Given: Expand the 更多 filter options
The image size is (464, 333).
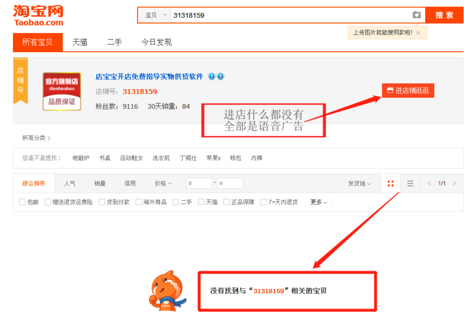Looking at the screenshot, I should click(319, 202).
